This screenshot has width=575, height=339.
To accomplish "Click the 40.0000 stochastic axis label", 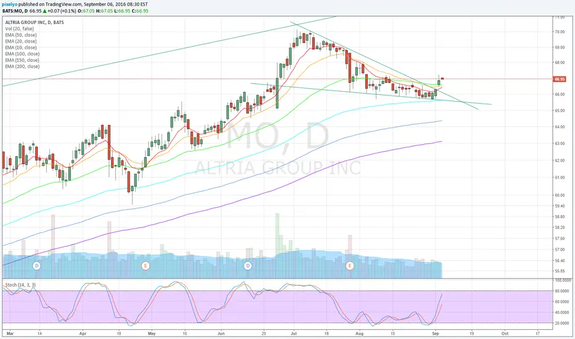I will (563, 312).
